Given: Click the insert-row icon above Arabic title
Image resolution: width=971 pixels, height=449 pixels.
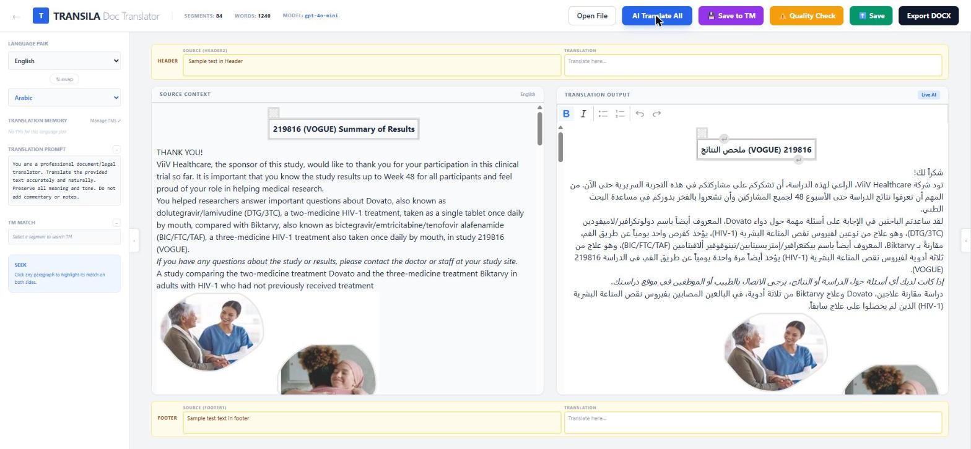Looking at the screenshot, I should 724,139.
